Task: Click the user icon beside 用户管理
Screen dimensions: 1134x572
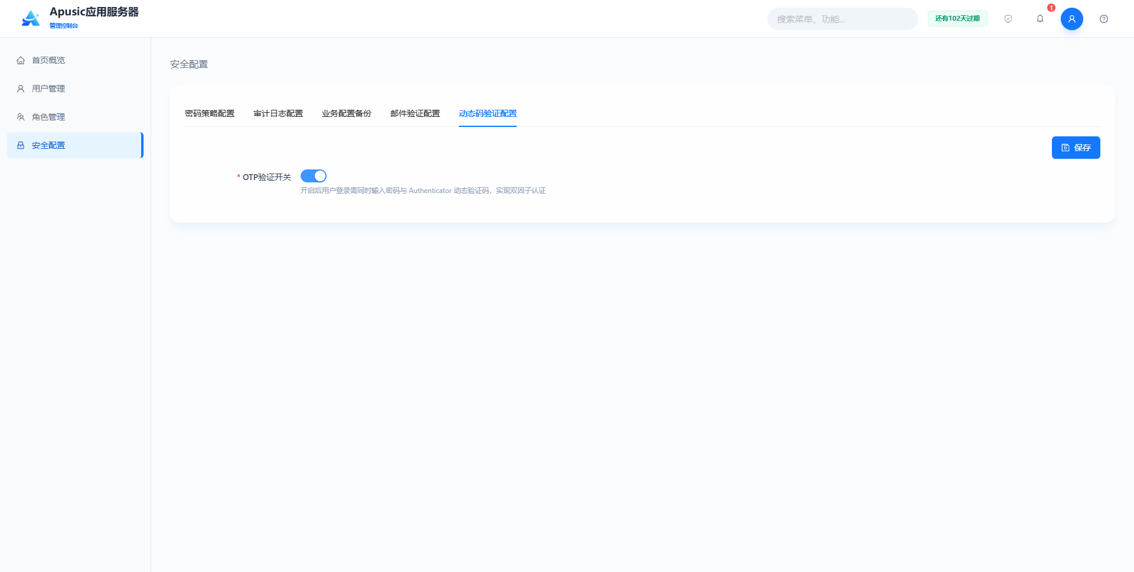Action: 21,89
